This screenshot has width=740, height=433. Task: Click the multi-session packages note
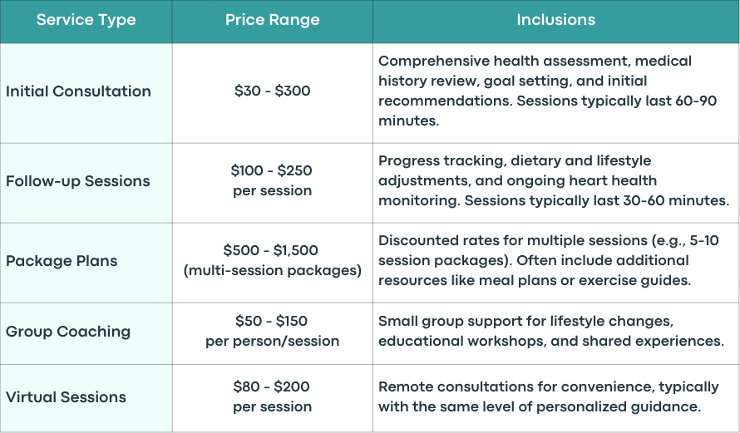pos(273,271)
